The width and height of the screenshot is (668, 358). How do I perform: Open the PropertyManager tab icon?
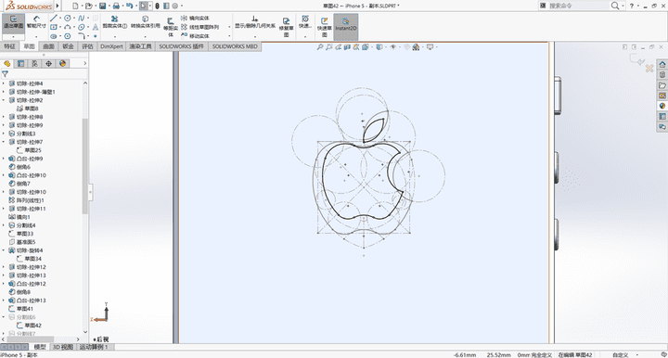(x=20, y=63)
